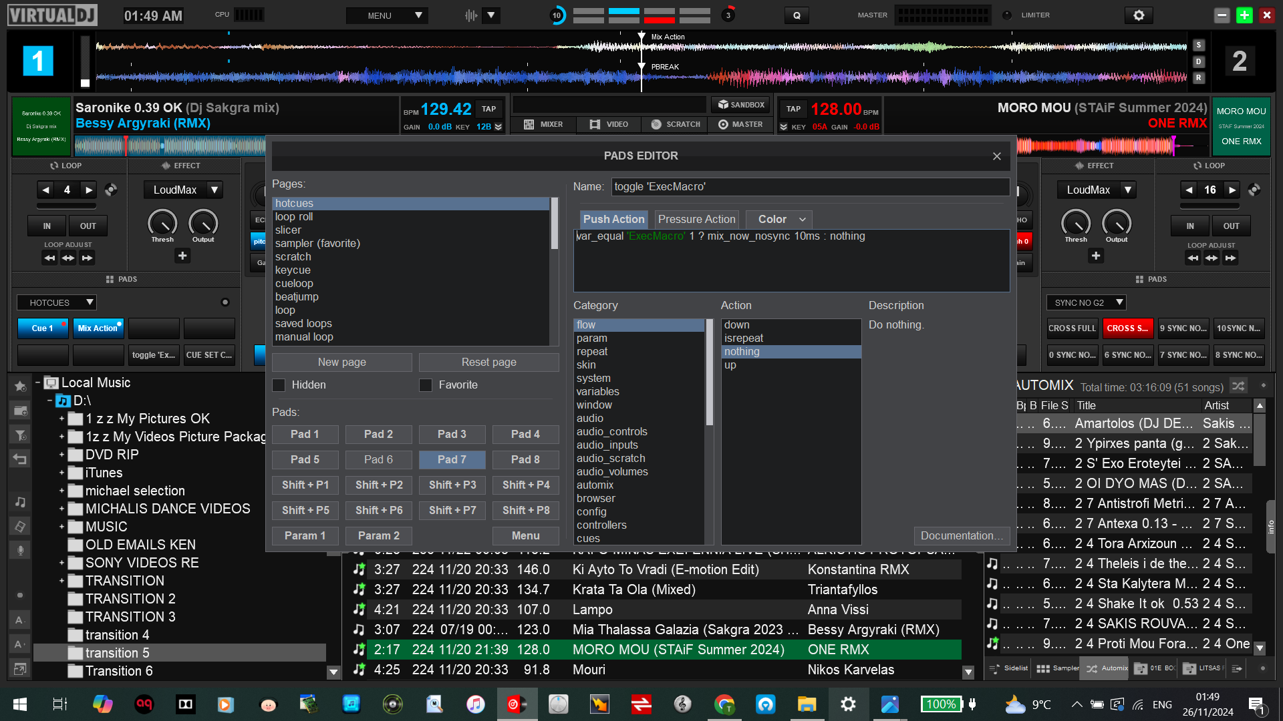Open the MIXER center panel tab

tap(543, 124)
